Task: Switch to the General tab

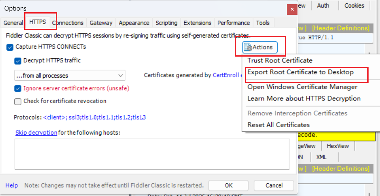Action: coord(13,23)
